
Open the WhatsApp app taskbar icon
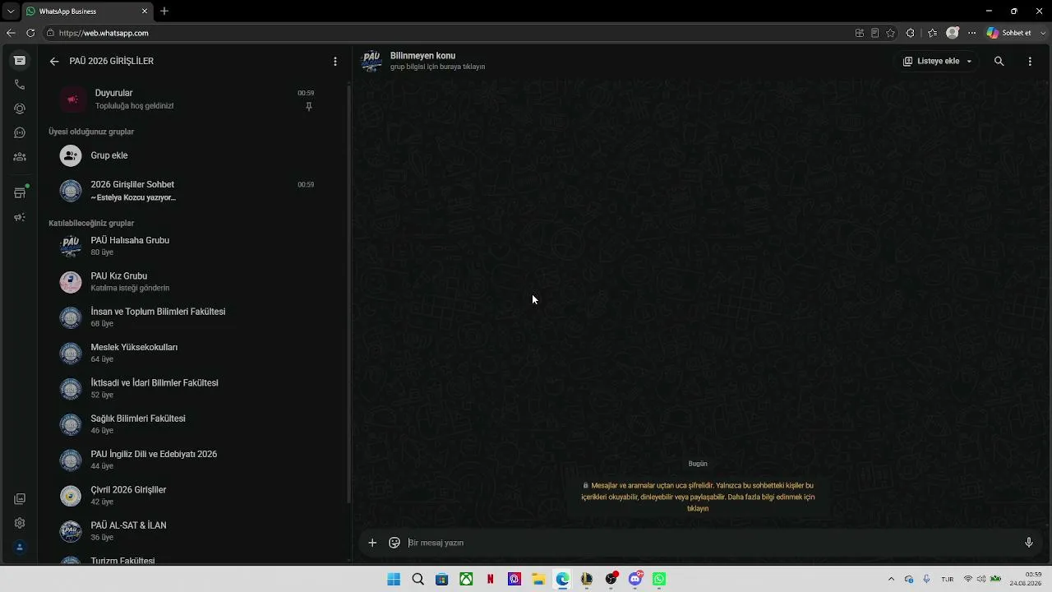point(659,579)
